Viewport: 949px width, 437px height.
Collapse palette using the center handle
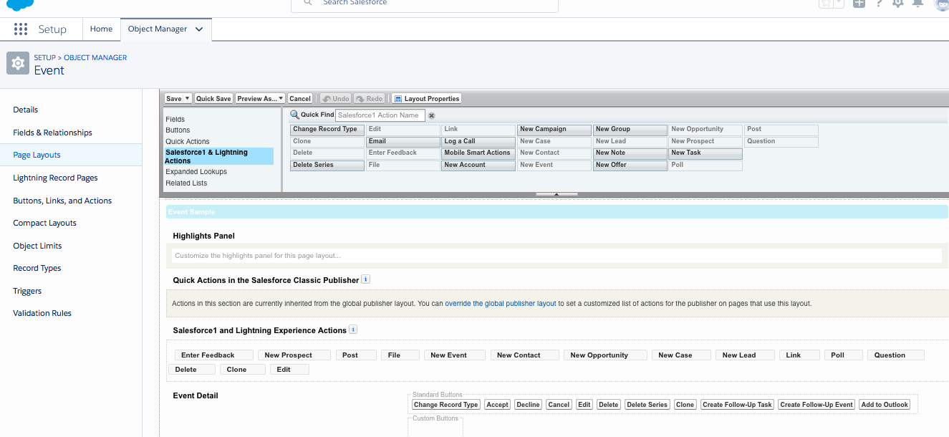556,194
